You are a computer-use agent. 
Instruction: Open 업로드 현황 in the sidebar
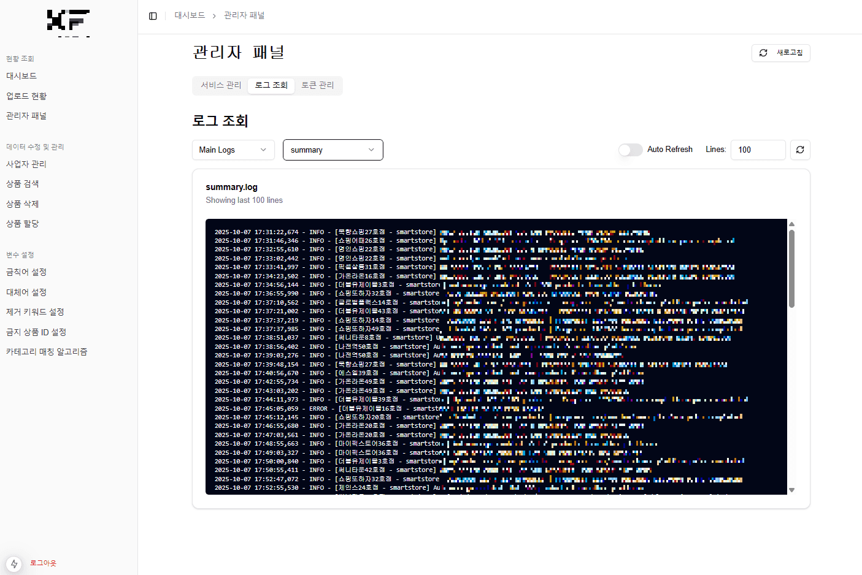25,96
